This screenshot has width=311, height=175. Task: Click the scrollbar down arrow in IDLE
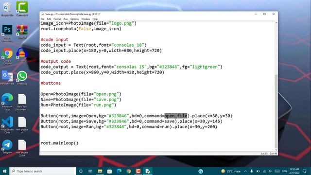click(276, 150)
